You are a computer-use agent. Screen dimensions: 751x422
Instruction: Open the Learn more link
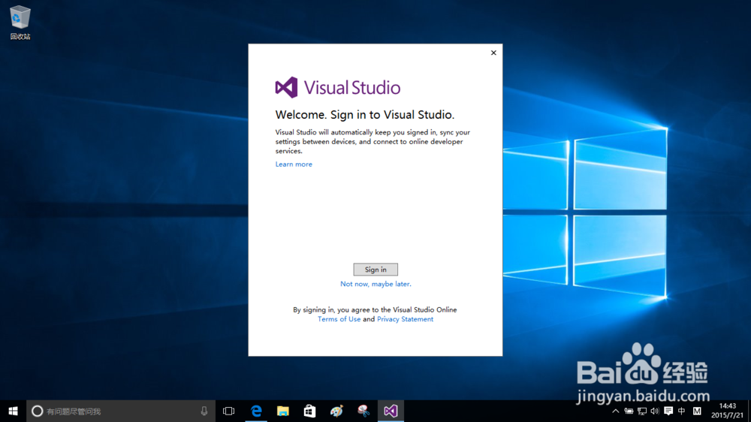point(294,164)
